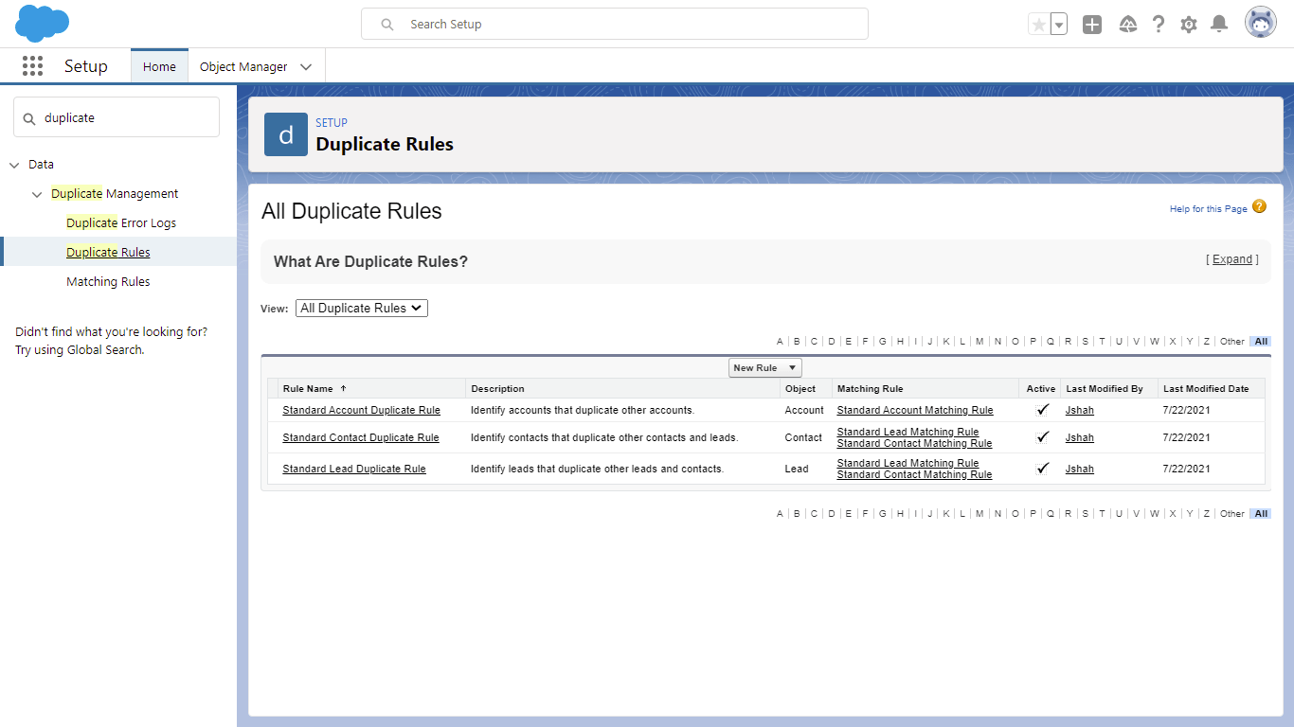The image size is (1294, 727).
Task: Filter by letter M in bottom alphabet bar
Action: pyautogui.click(x=979, y=513)
